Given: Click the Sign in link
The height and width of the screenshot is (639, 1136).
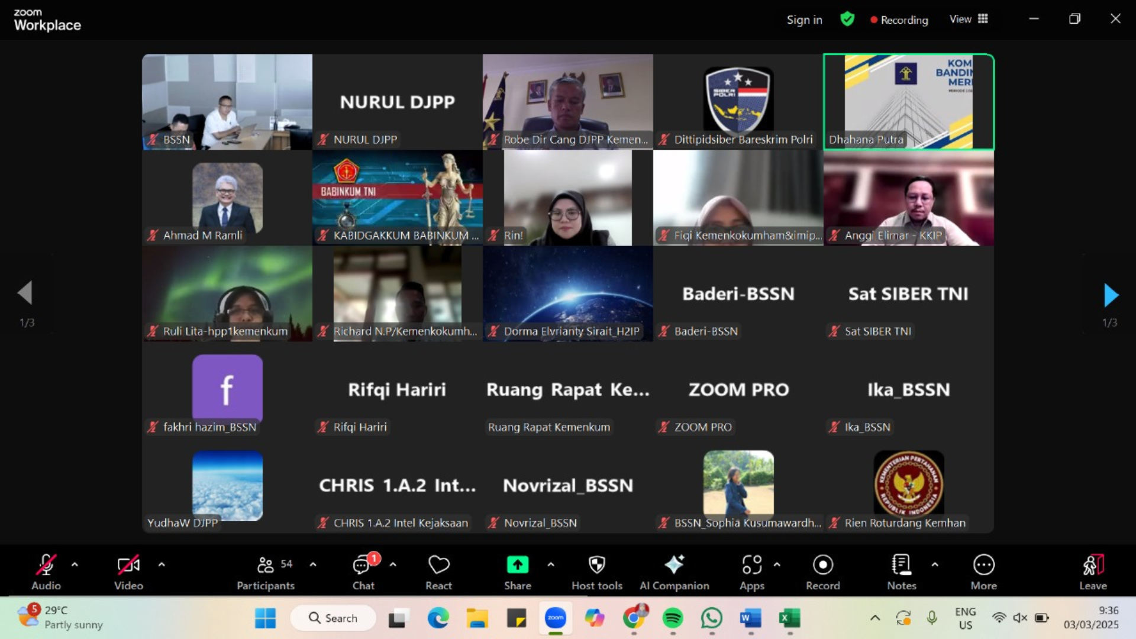Looking at the screenshot, I should (x=804, y=20).
